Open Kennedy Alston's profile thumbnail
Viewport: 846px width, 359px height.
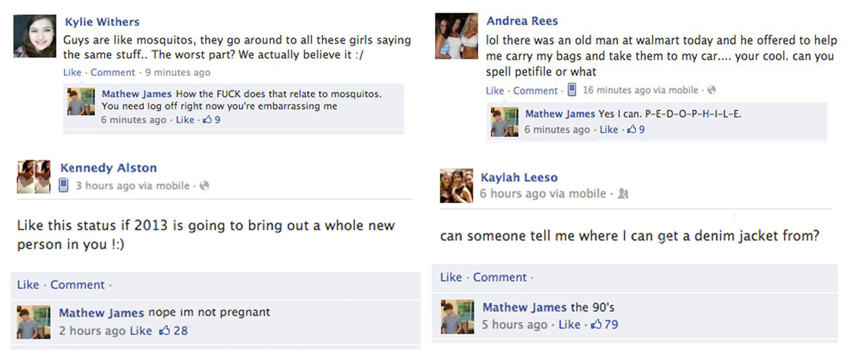coord(34,177)
